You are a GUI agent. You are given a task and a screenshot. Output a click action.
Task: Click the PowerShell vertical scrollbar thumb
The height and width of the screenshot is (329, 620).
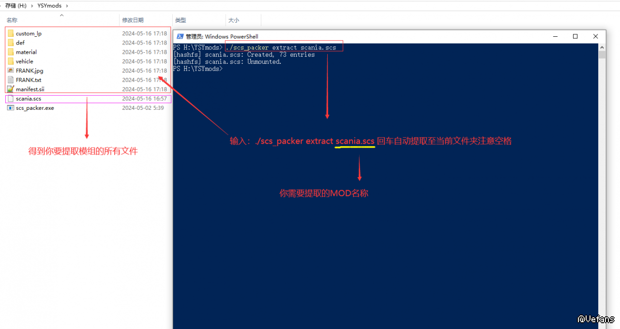point(602,55)
